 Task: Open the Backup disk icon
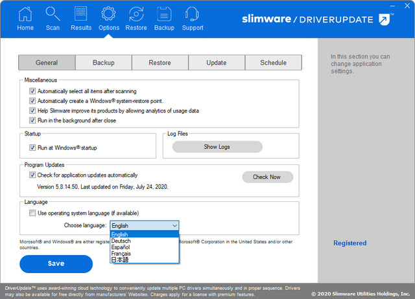[x=164, y=14]
